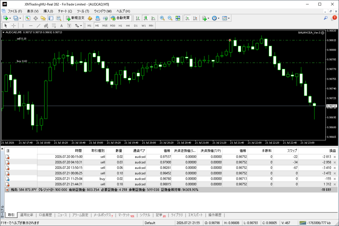Viewport: 339px width, 226px height.
Task: Open the search magnifier in the toolbar
Action: pos(326,18)
